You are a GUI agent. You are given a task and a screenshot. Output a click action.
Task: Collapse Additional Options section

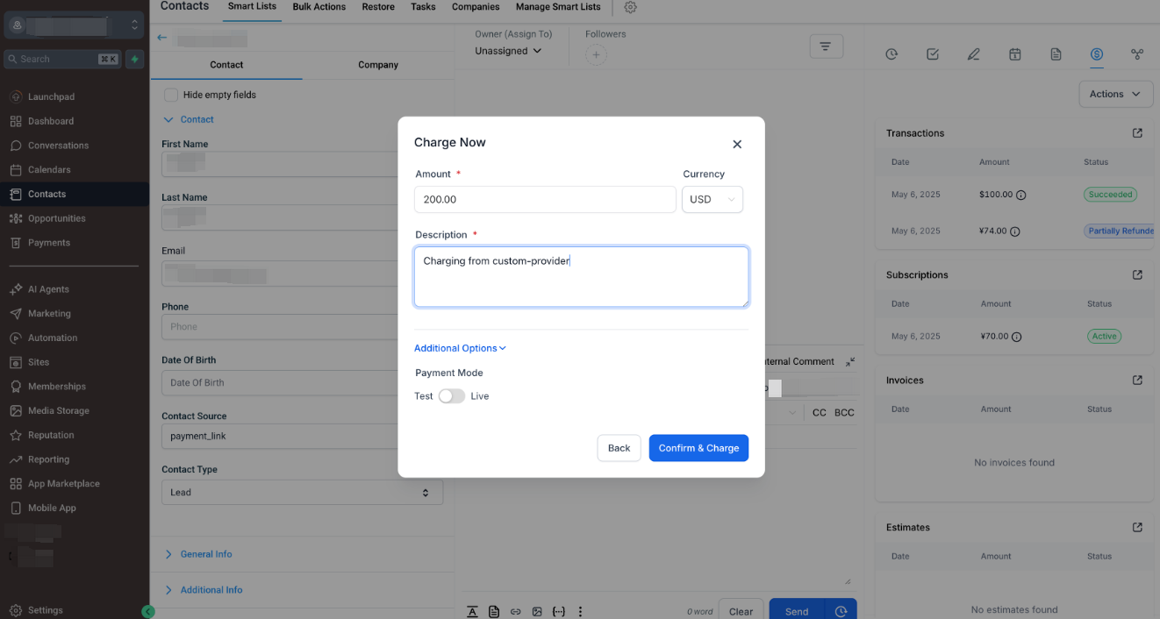point(460,348)
